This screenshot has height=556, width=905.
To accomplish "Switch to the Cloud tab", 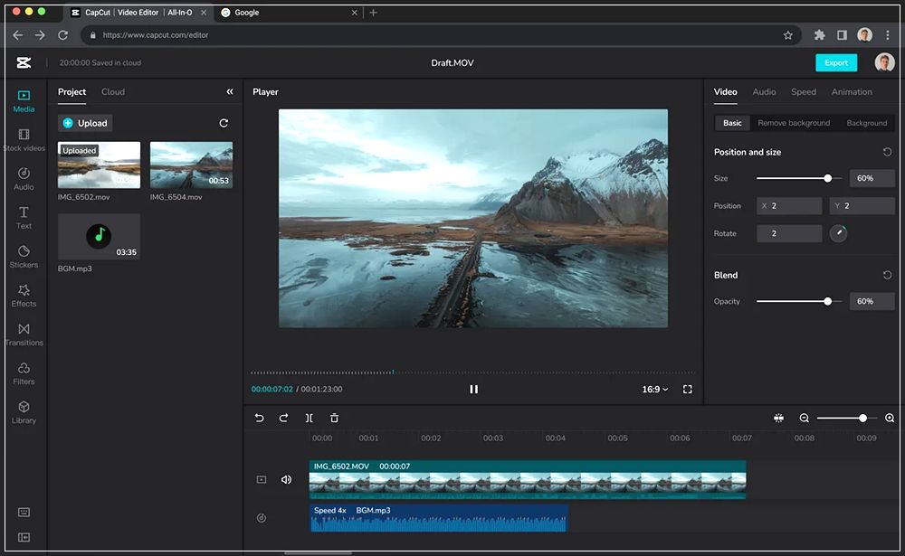I will (113, 92).
